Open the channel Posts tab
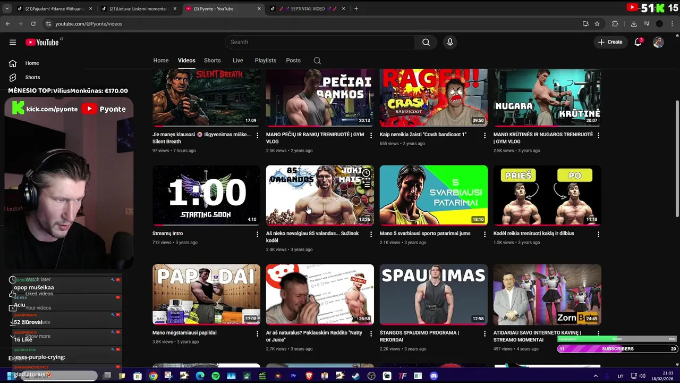680x383 pixels. pyautogui.click(x=293, y=61)
